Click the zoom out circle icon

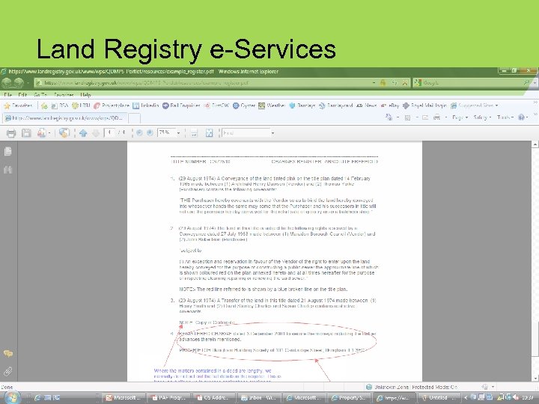tap(139, 132)
